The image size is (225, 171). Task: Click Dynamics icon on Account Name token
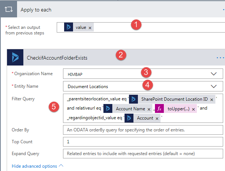click(108, 108)
